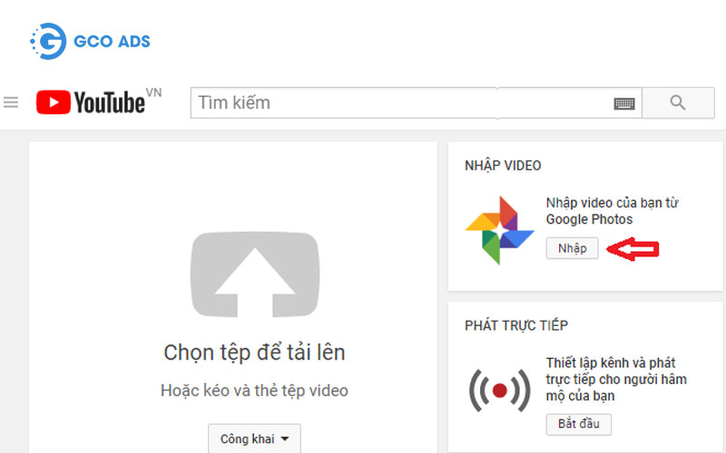The image size is (726, 453).
Task: Expand the Công khai privacy dropdown
Action: tap(254, 439)
